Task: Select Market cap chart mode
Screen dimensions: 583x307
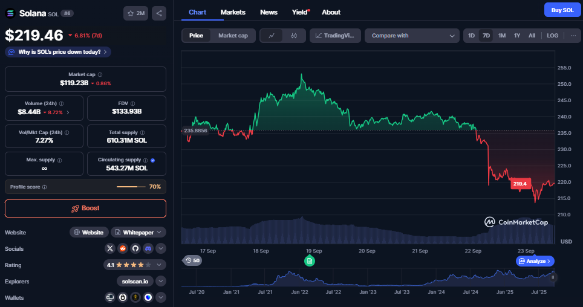Action: (x=233, y=36)
